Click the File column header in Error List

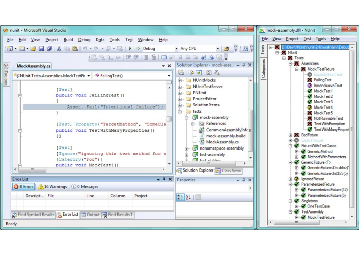tap(65, 196)
